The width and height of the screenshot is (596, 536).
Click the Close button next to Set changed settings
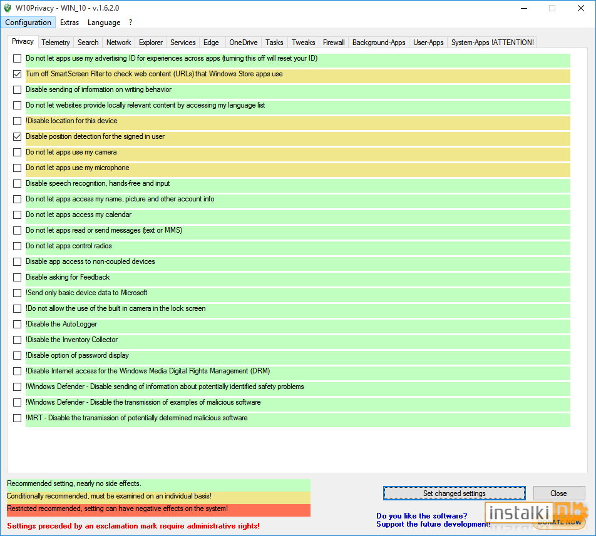click(558, 493)
